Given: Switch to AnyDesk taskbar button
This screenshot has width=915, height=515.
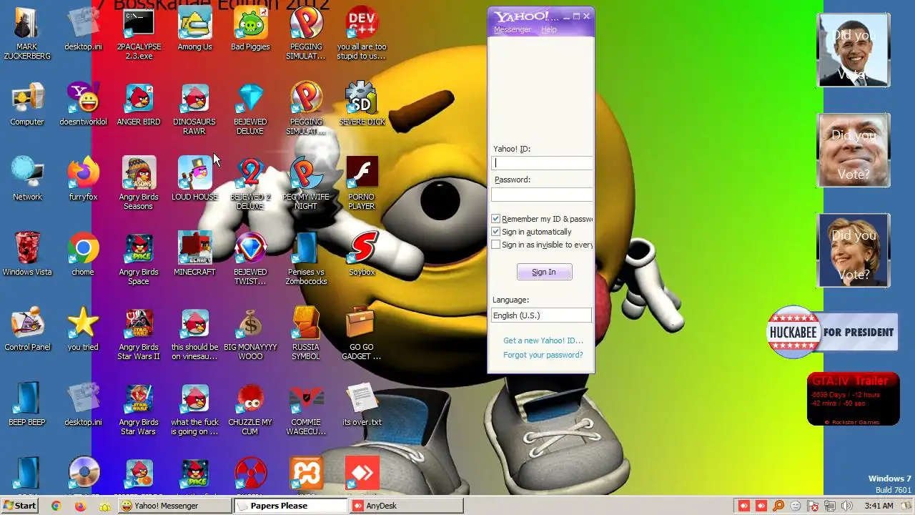Looking at the screenshot, I should coord(406,506).
